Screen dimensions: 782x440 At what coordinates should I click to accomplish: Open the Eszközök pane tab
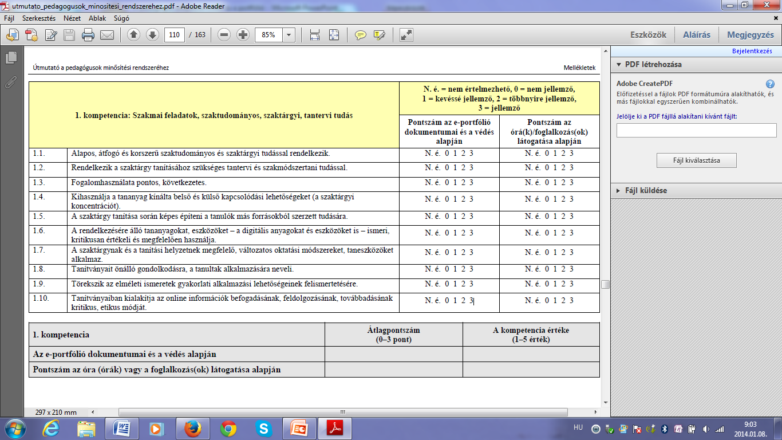(648, 35)
